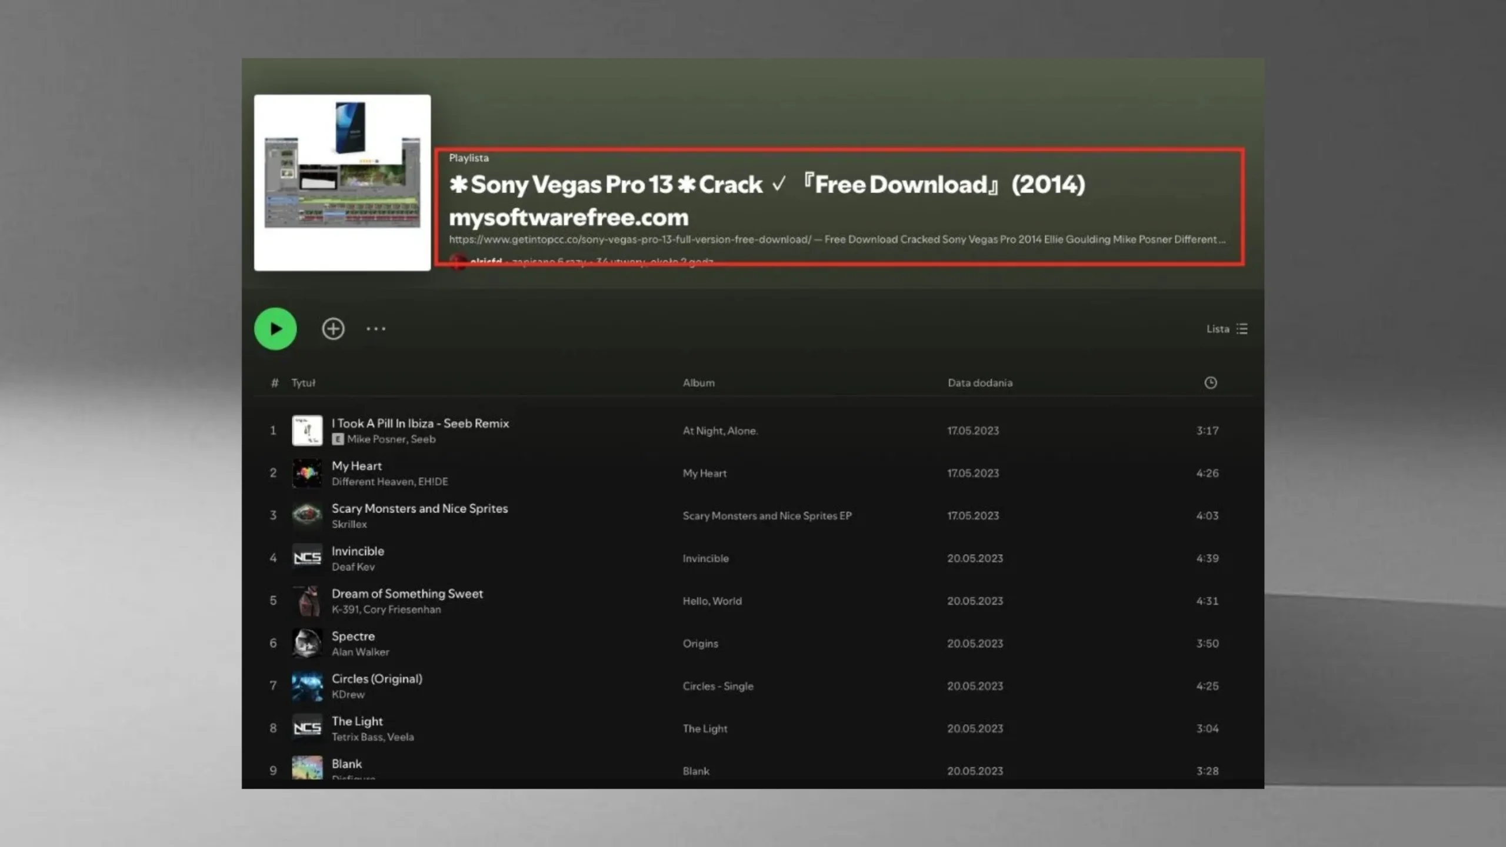The height and width of the screenshot is (847, 1506).
Task: Select the track Spectre
Action: (x=353, y=636)
